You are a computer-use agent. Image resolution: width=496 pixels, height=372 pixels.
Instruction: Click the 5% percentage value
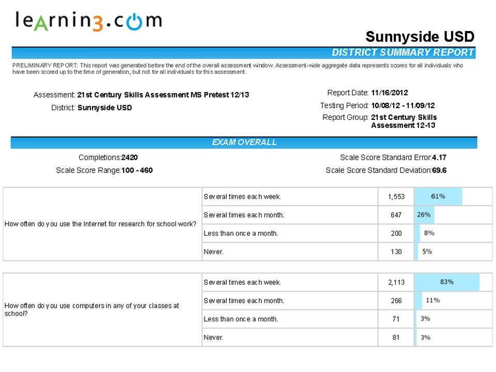click(x=427, y=252)
